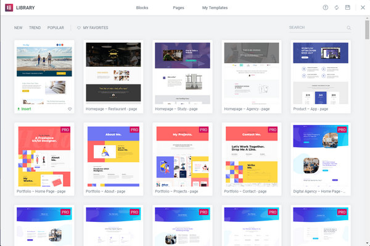Open Homepage Restaurant template thumbnail
Viewport: 370px width, 246px height.
click(113, 73)
